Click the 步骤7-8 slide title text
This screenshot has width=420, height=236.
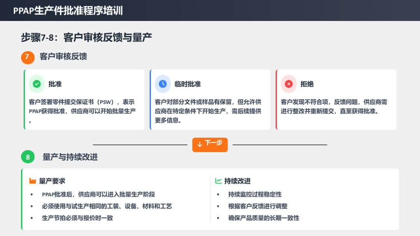point(86,38)
